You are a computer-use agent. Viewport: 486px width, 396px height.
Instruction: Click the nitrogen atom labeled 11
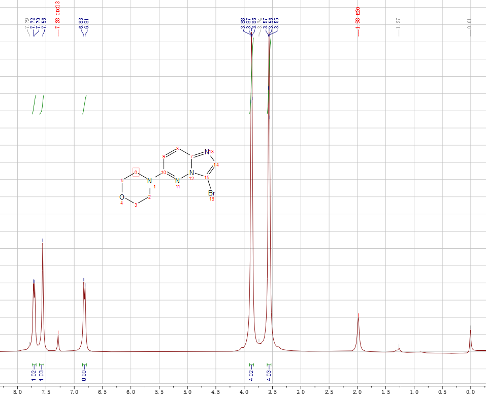178,181
